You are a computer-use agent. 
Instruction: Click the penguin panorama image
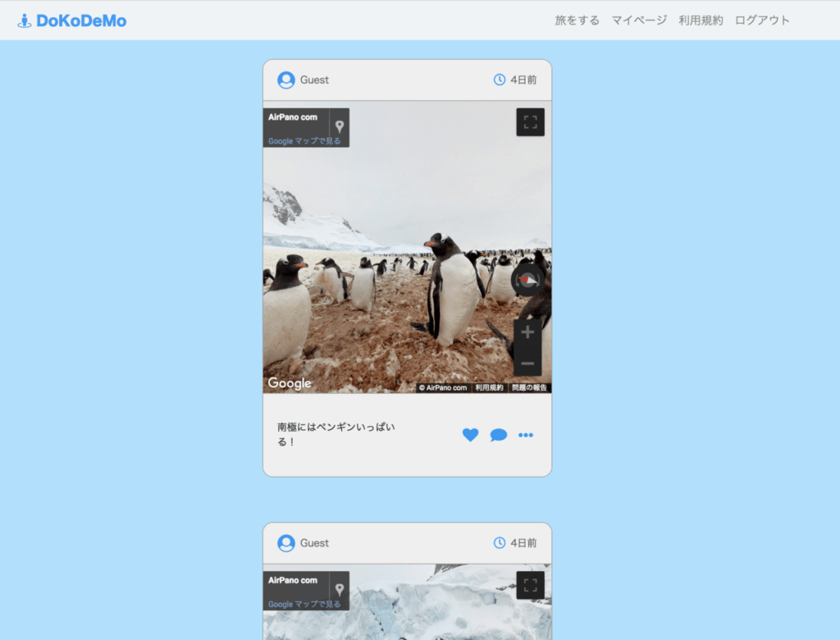407,247
